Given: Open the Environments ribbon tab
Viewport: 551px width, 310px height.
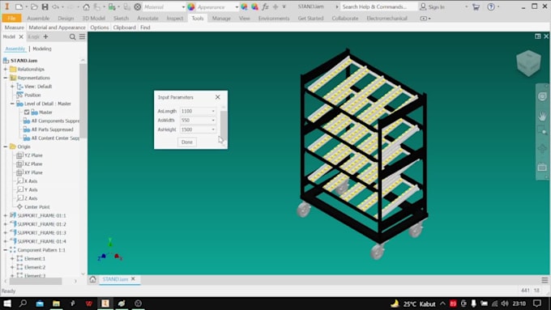Looking at the screenshot, I should [274, 18].
